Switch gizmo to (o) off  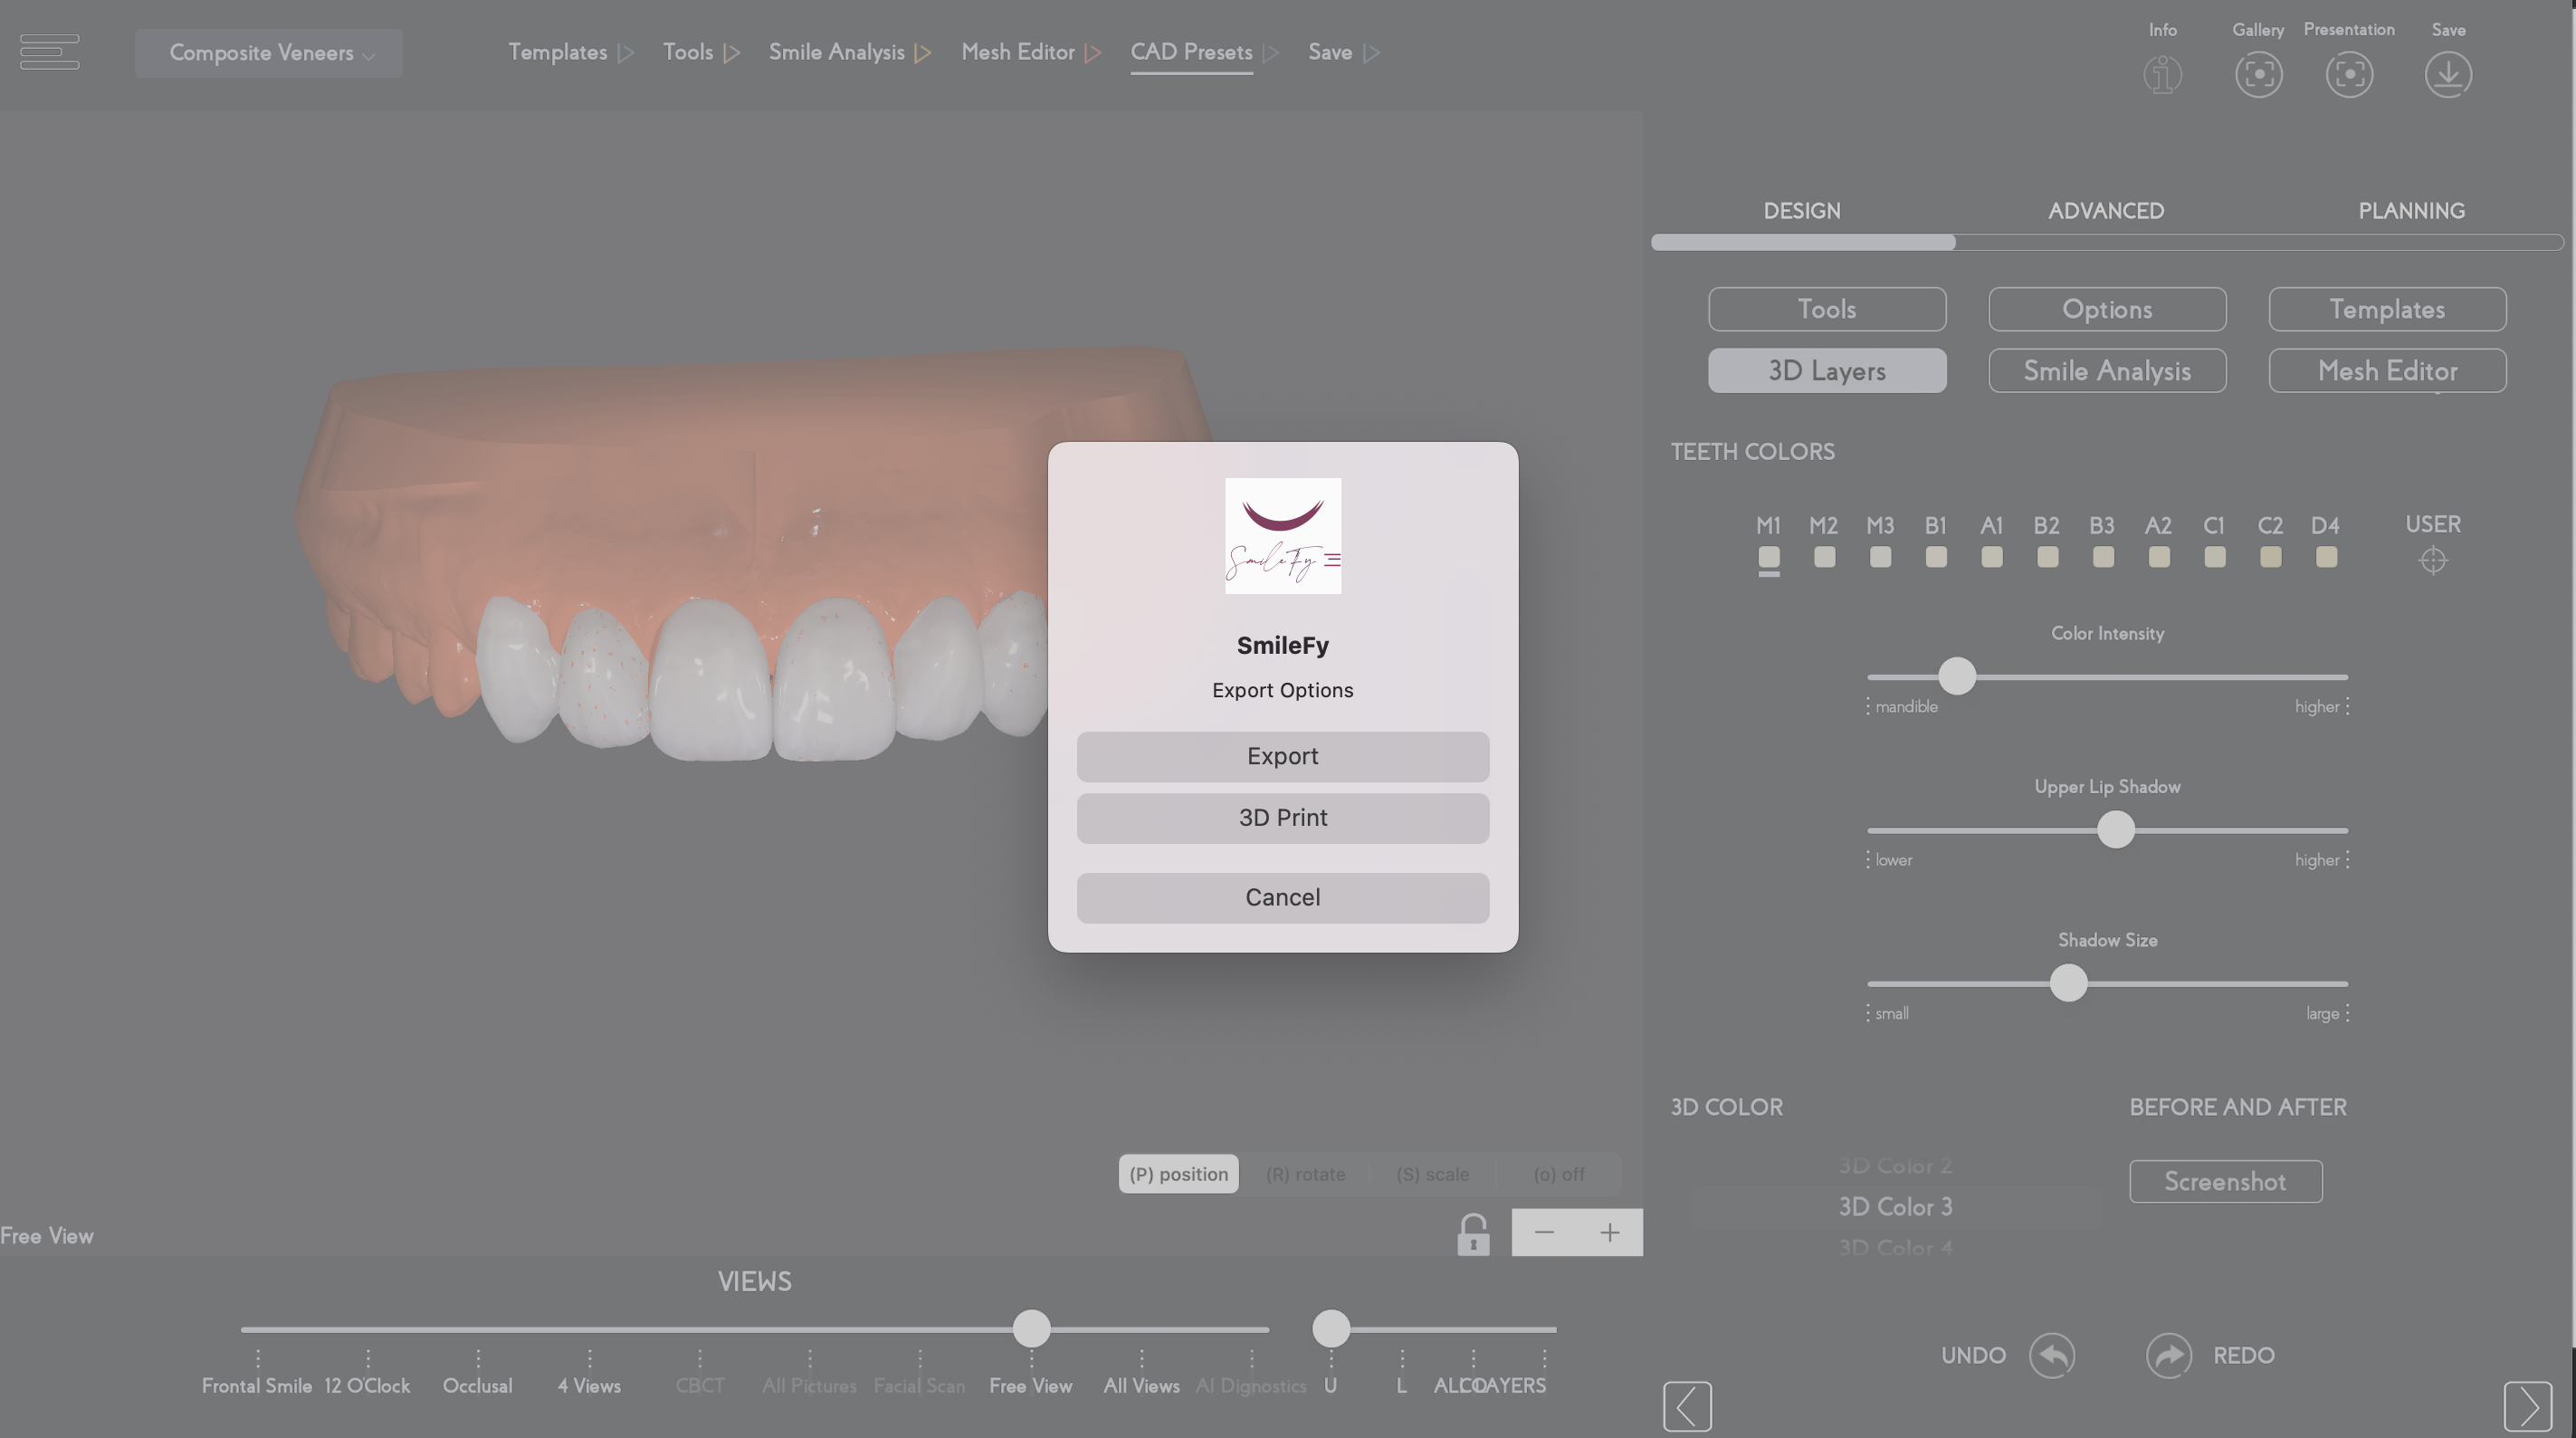point(1558,1174)
